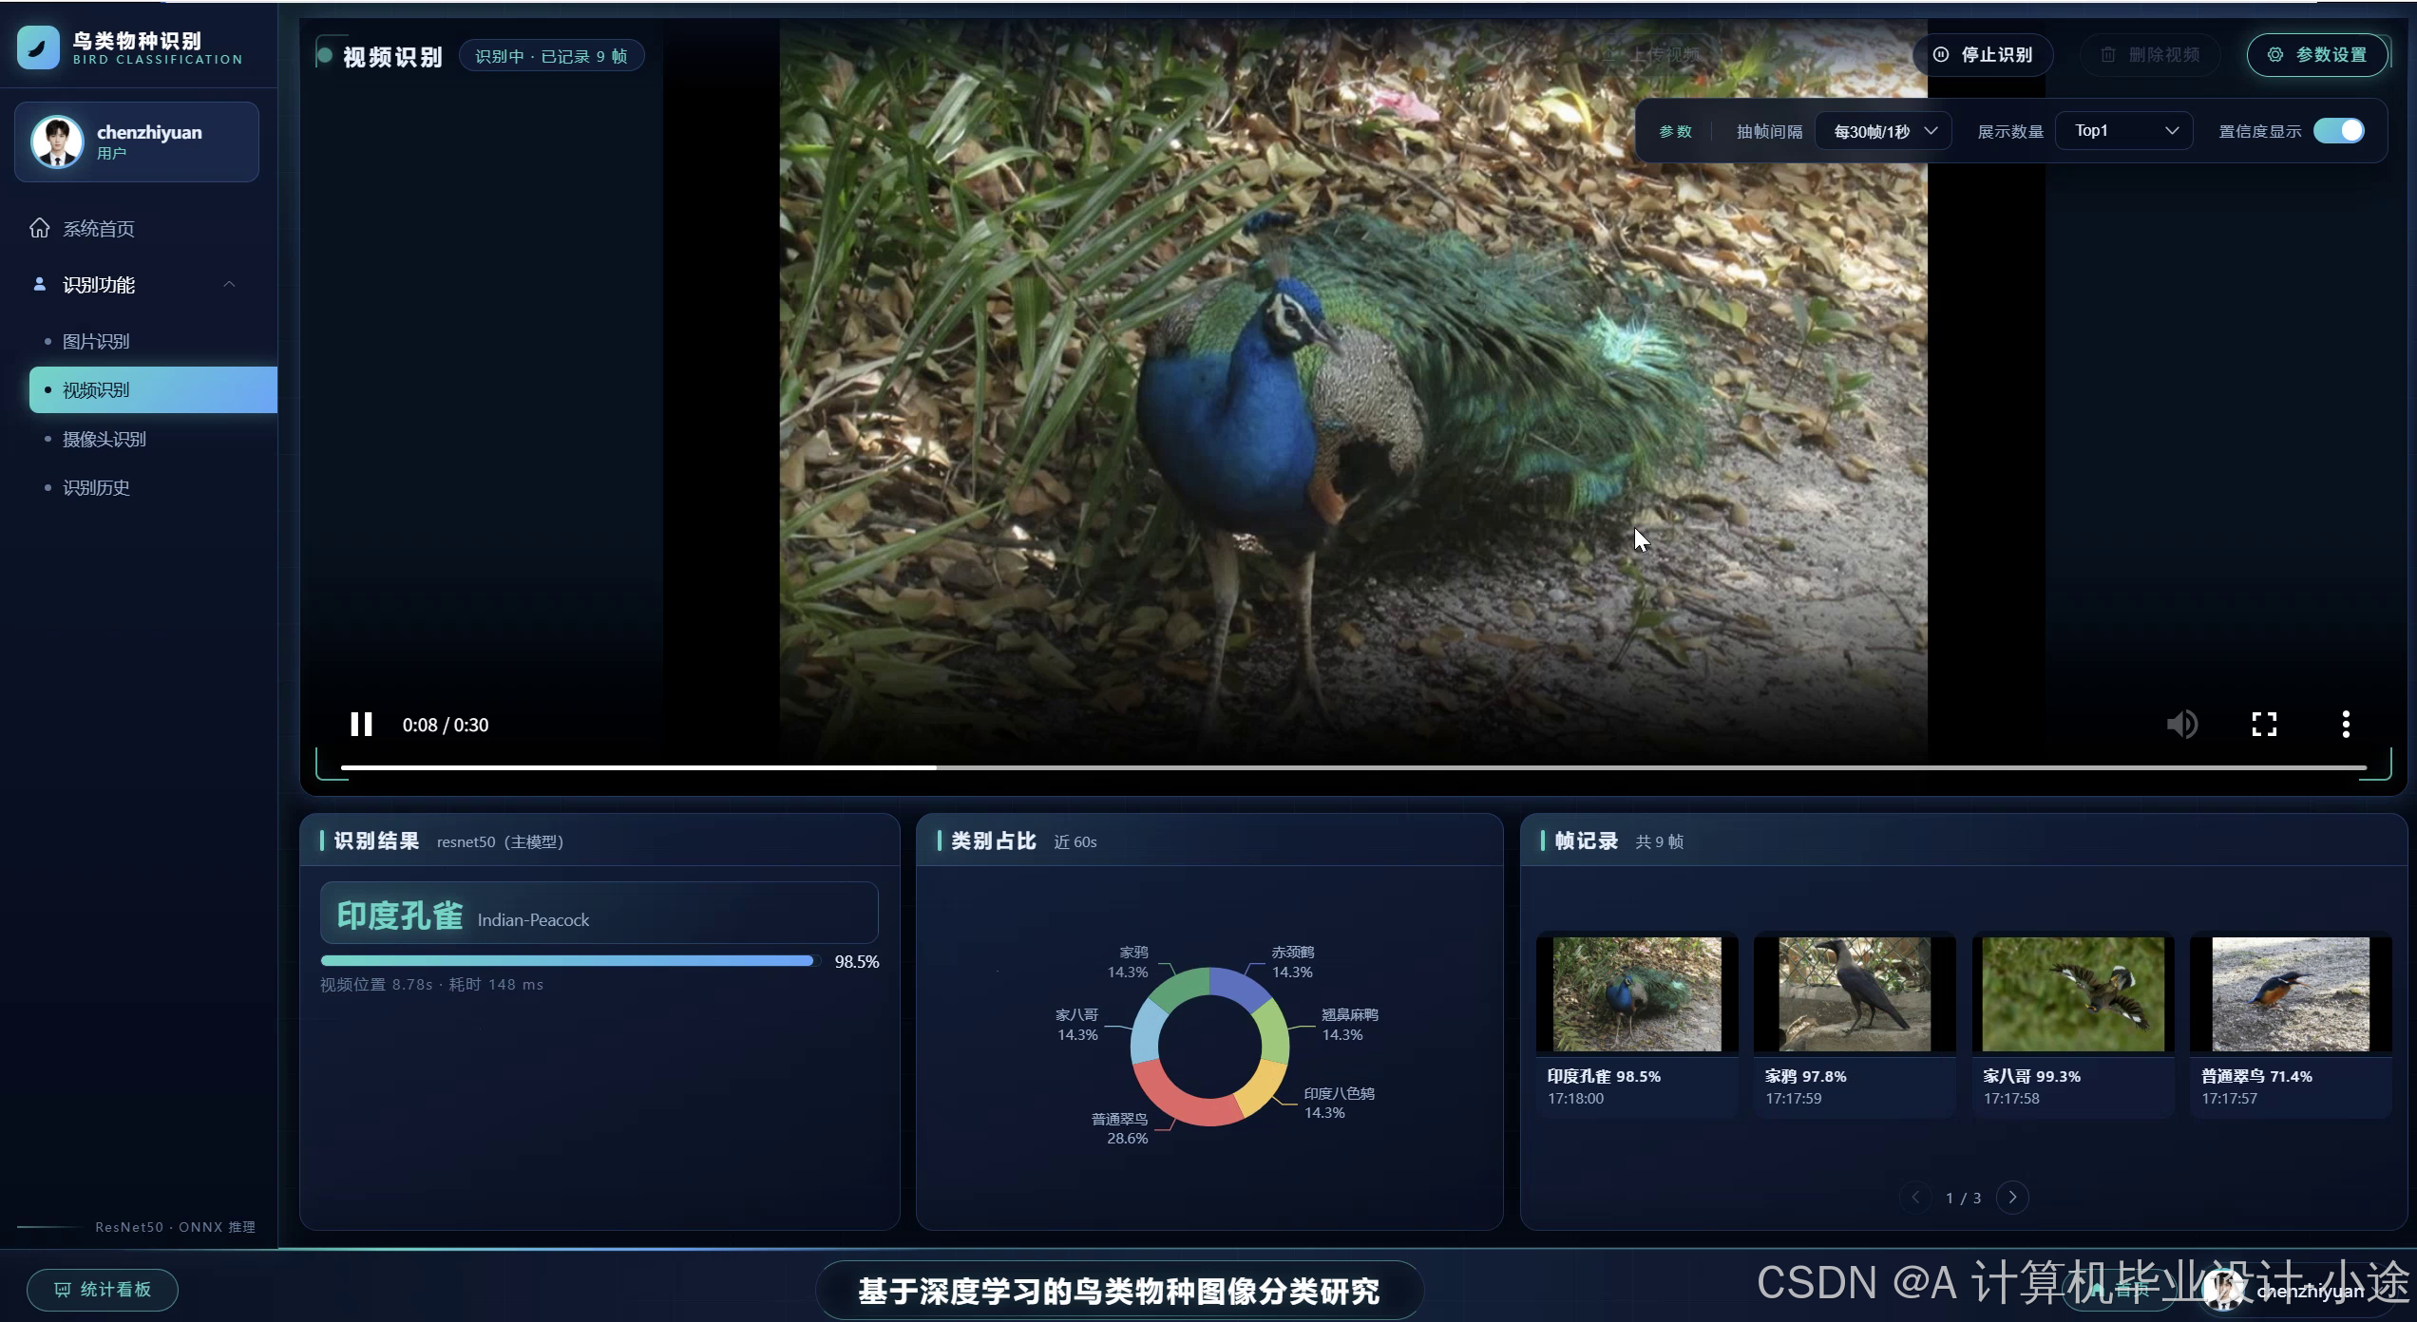Image resolution: width=2417 pixels, height=1322 pixels.
Task: Click the 翘鼻麻鸭 light green donut segment
Action: pos(1273,1031)
